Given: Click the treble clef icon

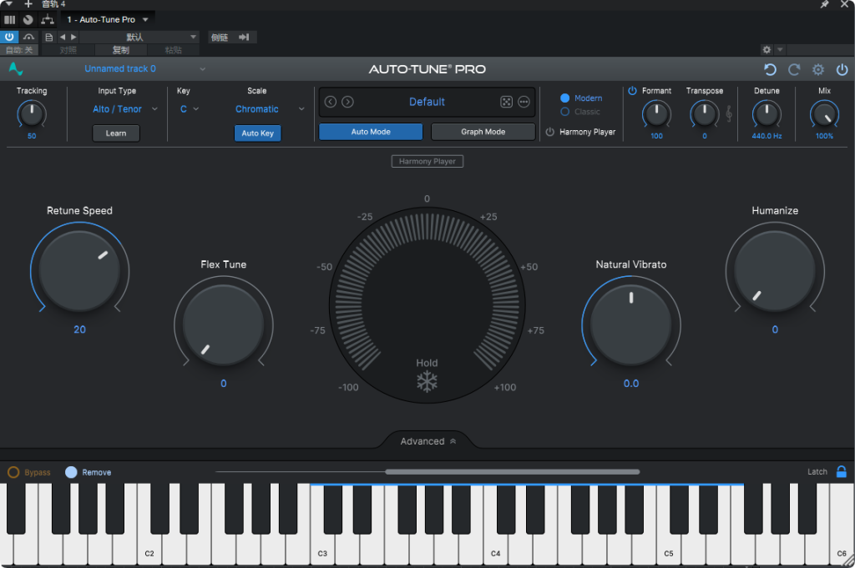Looking at the screenshot, I should click(728, 113).
